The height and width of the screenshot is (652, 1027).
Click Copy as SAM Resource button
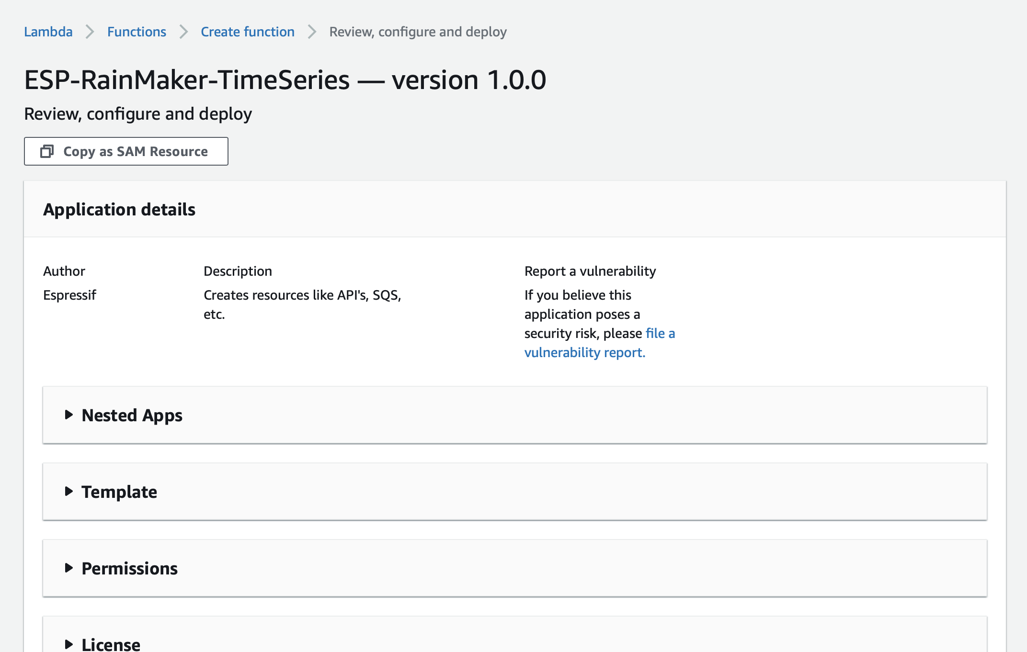click(x=126, y=151)
